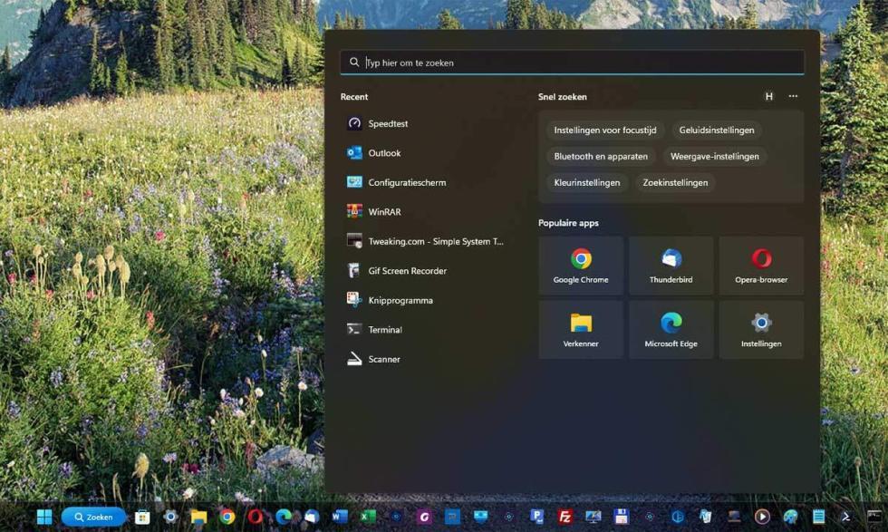Start the Opera-browser from Populaire apps

[x=761, y=265]
